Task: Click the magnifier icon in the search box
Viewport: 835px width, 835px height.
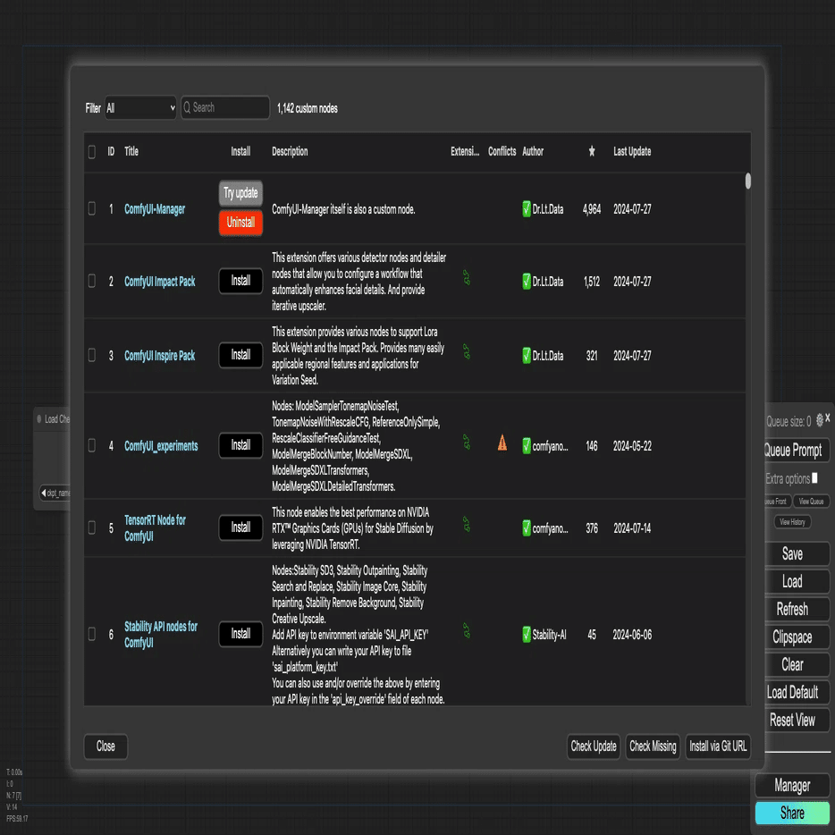Action: click(187, 107)
